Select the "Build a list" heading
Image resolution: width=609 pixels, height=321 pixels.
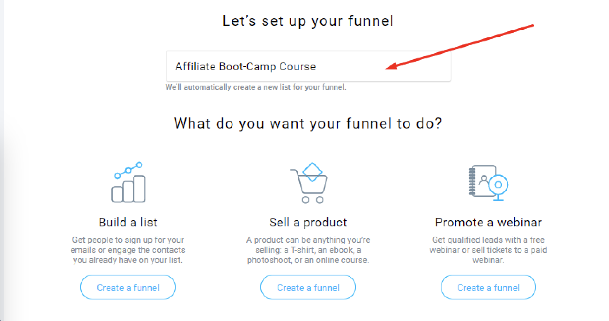[128, 222]
